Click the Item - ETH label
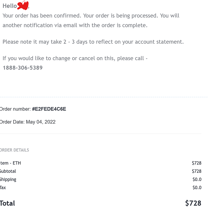The height and width of the screenshot is (220, 208). (10, 163)
